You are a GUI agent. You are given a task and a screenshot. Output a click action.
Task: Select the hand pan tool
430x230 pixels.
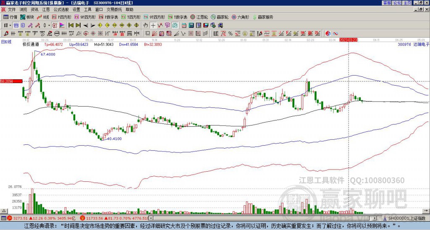click(146, 26)
